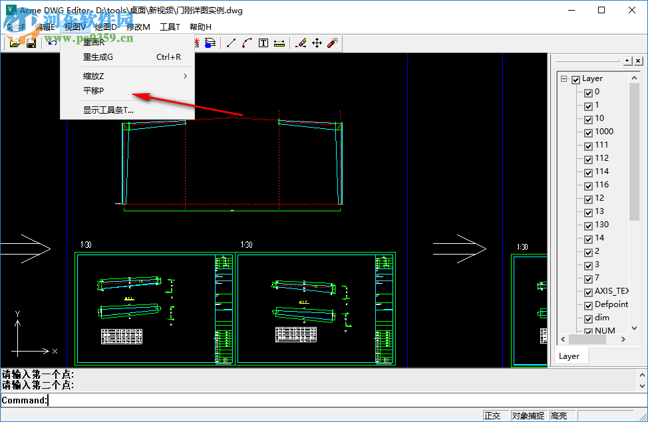
Task: Turn on 对象捕捉 object snap
Action: pos(528,415)
